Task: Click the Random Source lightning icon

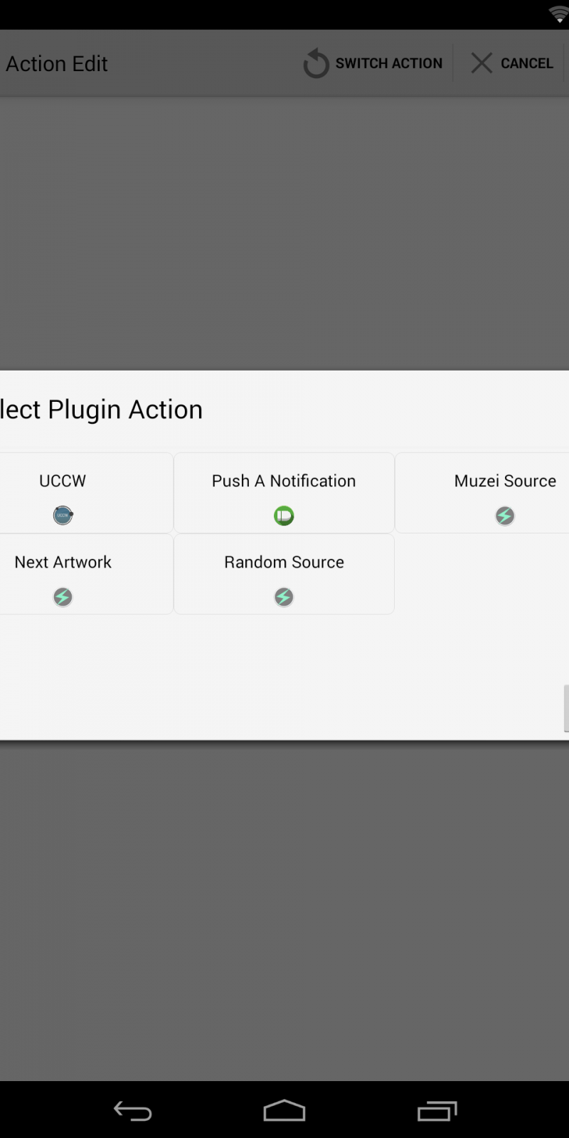Action: pyautogui.click(x=284, y=597)
